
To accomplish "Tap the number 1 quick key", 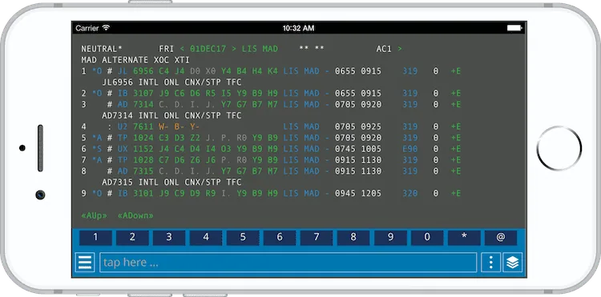I will point(95,238).
